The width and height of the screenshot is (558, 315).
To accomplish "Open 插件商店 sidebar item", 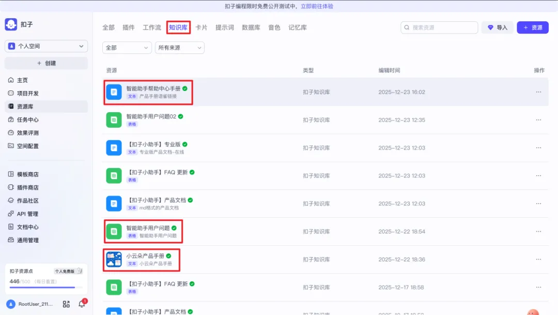I will click(47, 187).
